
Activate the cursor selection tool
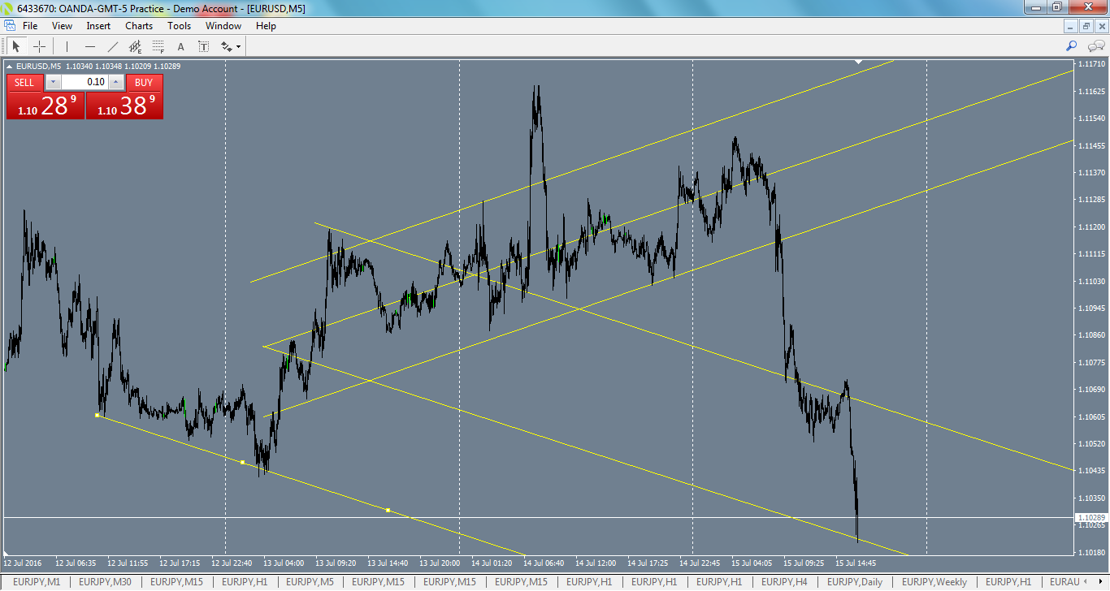point(15,45)
